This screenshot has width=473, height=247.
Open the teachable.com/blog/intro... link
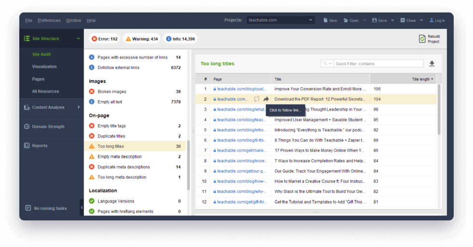click(x=242, y=130)
